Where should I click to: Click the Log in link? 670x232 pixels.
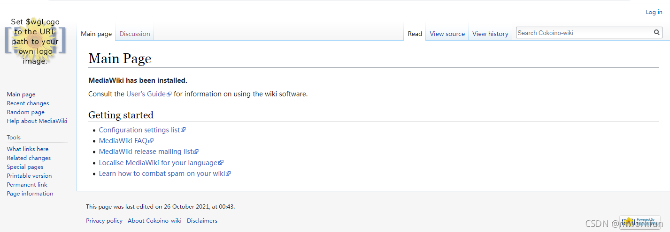click(654, 12)
